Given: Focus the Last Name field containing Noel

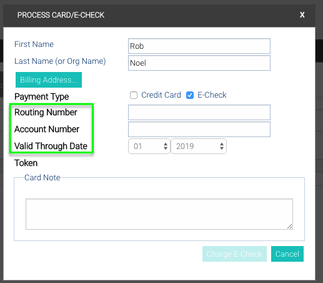Looking at the screenshot, I should tap(199, 63).
